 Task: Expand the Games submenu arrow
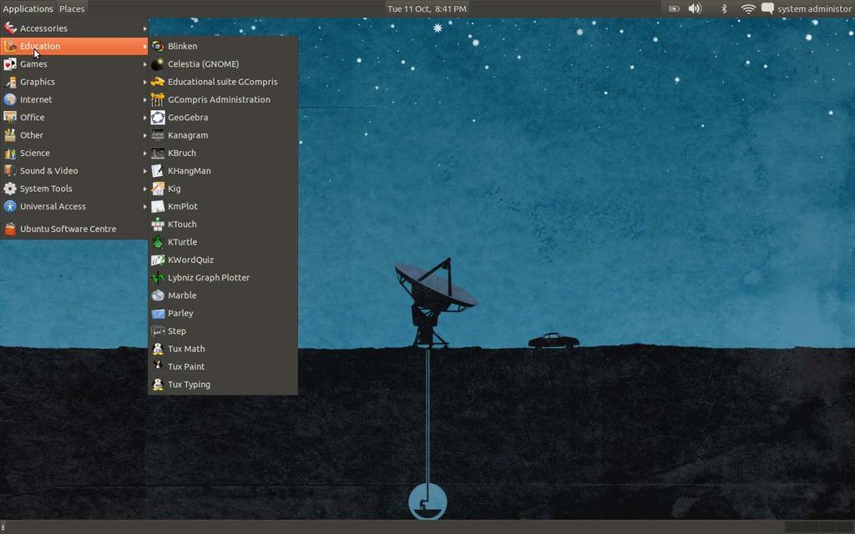[x=145, y=64]
